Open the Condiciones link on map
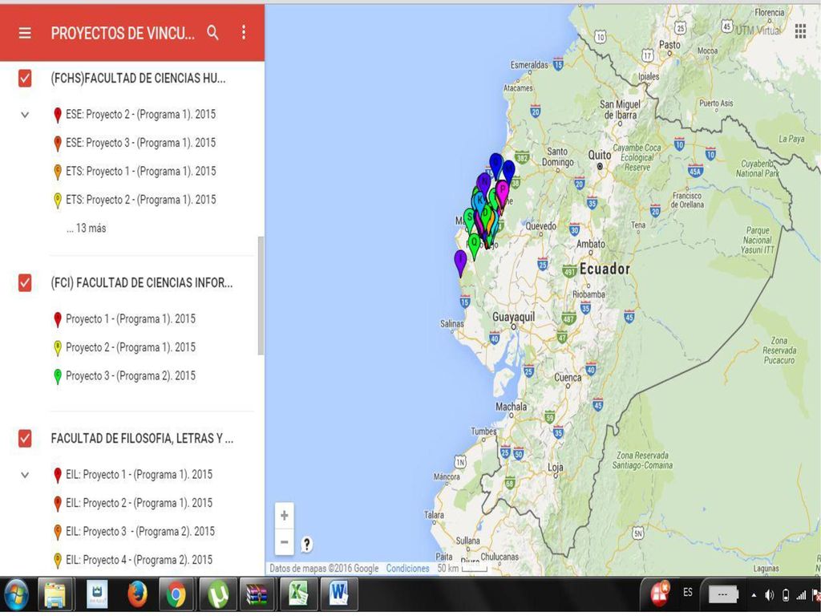 click(x=407, y=569)
